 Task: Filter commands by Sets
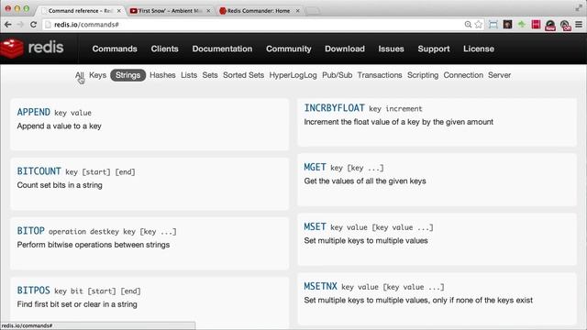coord(210,75)
